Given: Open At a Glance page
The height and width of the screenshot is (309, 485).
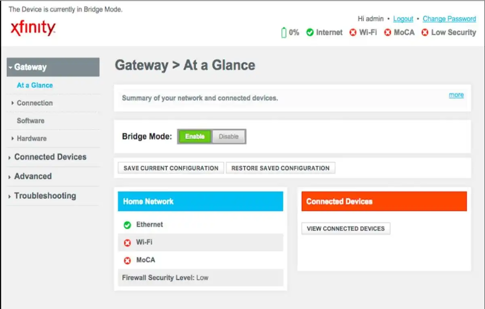Looking at the screenshot, I should tap(35, 85).
